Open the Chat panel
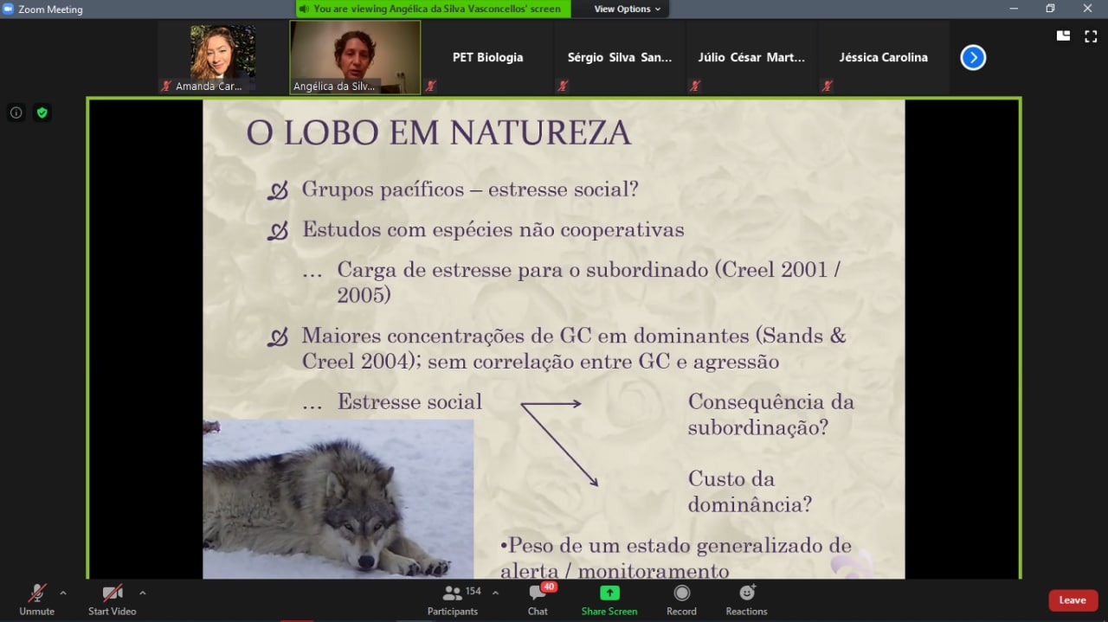 [x=538, y=599]
